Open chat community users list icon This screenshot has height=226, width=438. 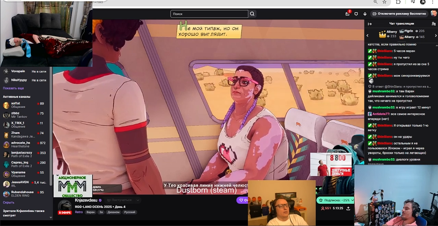pyautogui.click(x=434, y=24)
